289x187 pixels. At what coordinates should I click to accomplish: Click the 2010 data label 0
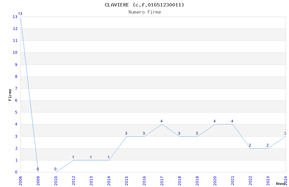click(x=55, y=169)
